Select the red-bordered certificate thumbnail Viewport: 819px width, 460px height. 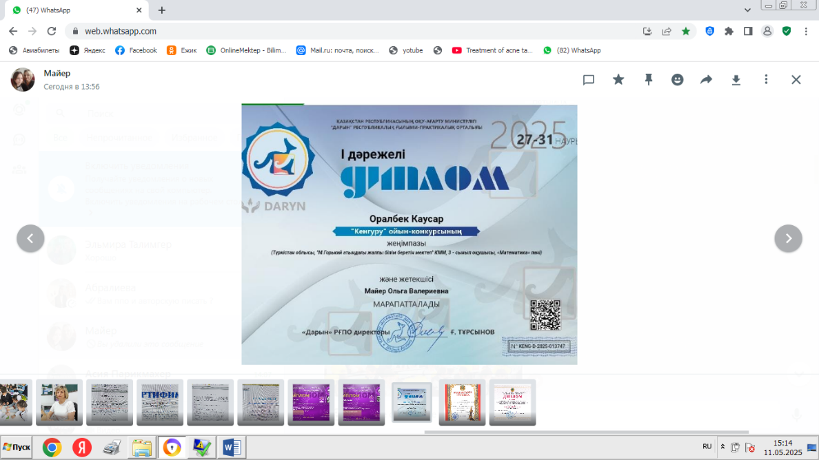(463, 402)
